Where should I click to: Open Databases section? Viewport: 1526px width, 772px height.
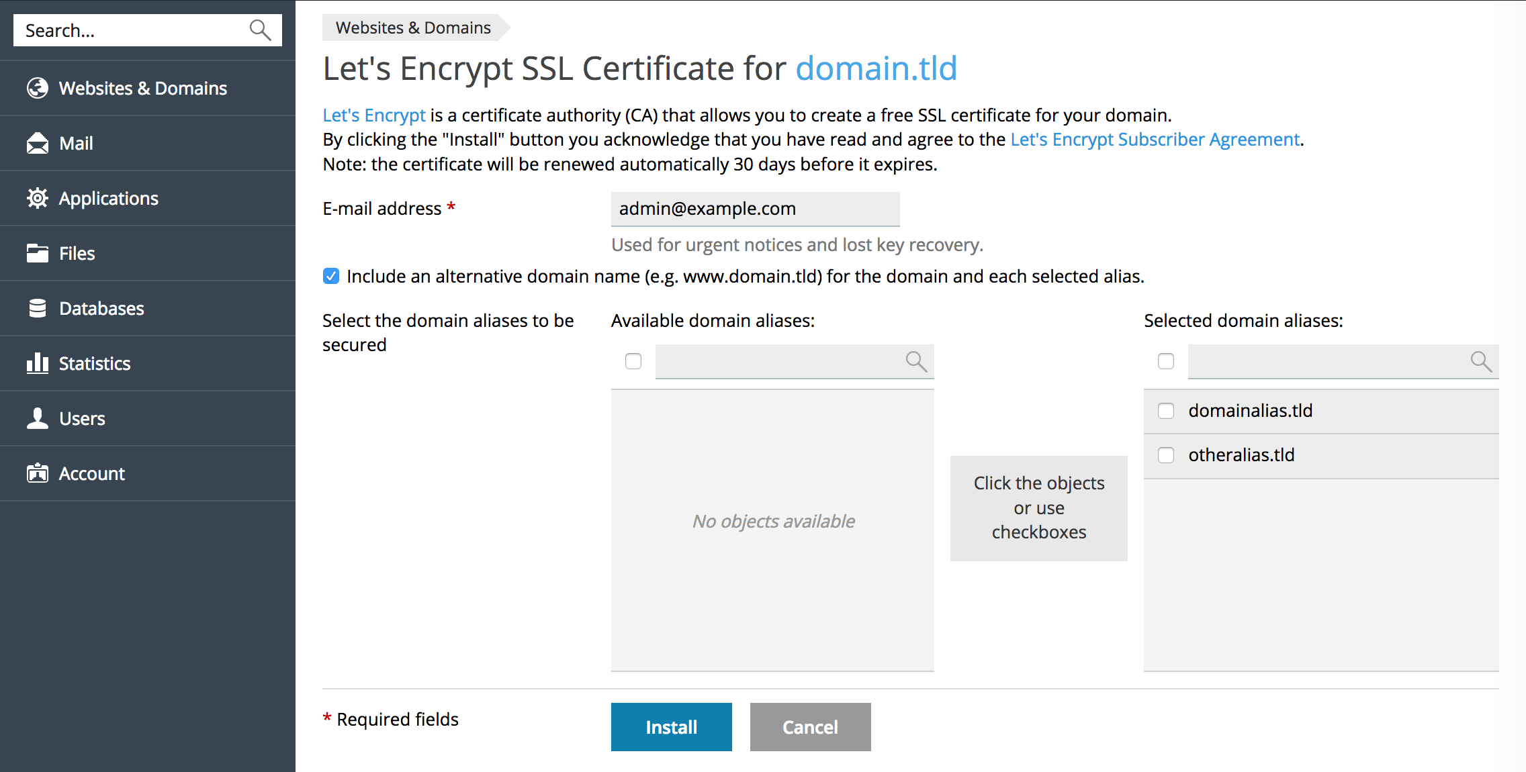click(x=148, y=308)
